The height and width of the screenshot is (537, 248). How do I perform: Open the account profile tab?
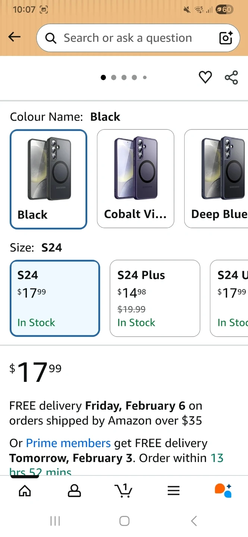(74, 491)
